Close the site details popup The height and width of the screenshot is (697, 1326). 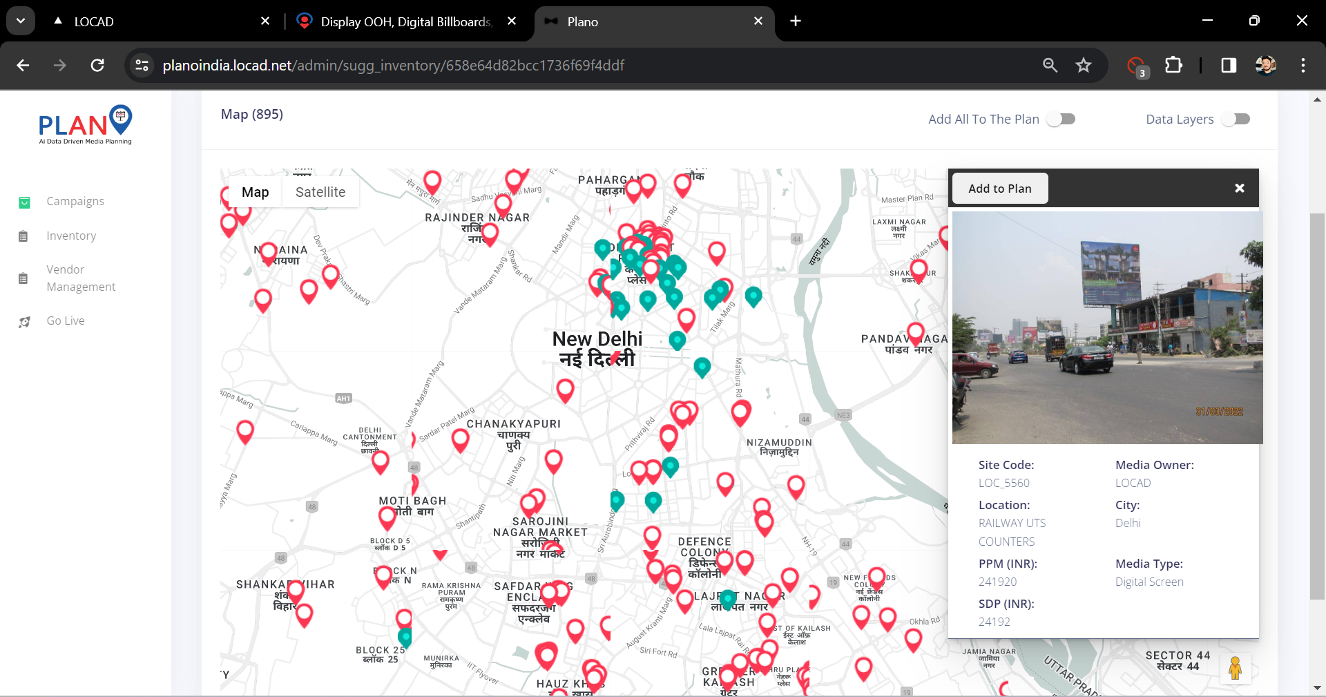tap(1239, 188)
